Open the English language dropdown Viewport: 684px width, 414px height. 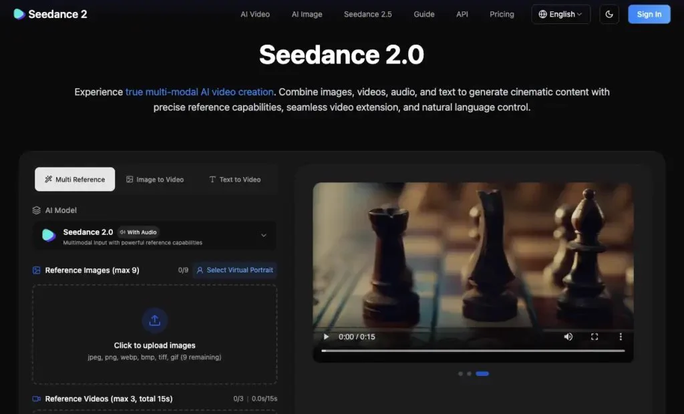point(560,15)
